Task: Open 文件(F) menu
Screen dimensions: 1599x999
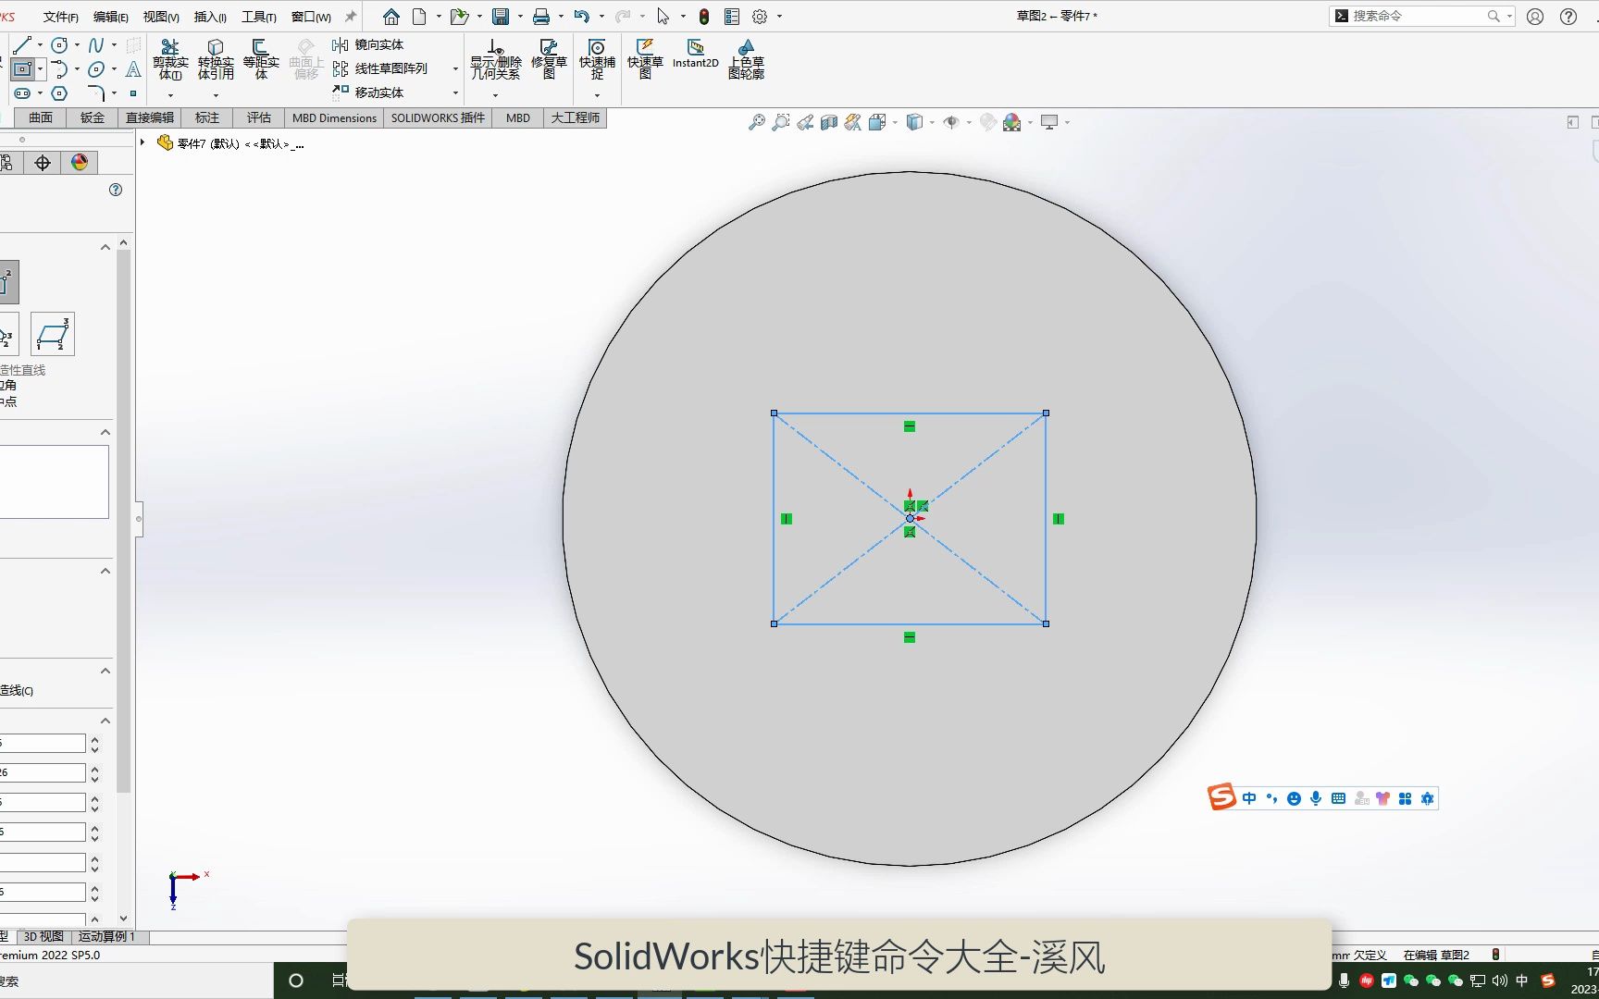Action: click(61, 17)
